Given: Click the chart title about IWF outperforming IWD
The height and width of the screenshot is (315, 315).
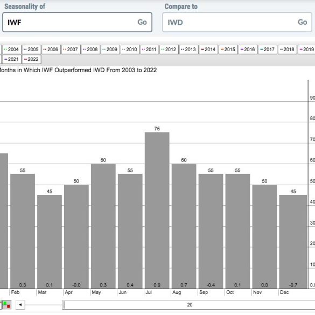Looking at the screenshot, I should [x=78, y=70].
